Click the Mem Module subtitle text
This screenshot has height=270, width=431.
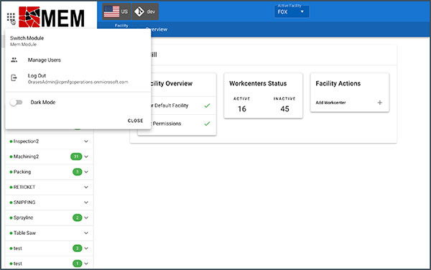(x=24, y=45)
